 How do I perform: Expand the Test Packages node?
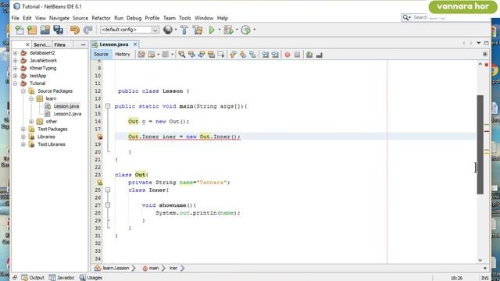pos(23,129)
